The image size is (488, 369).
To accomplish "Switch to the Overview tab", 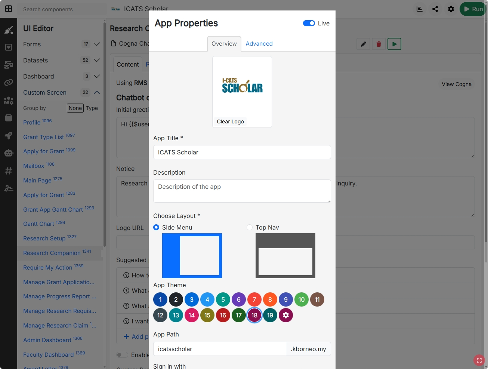I will pos(224,44).
